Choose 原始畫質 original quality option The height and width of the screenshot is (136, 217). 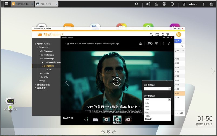tap(158, 119)
